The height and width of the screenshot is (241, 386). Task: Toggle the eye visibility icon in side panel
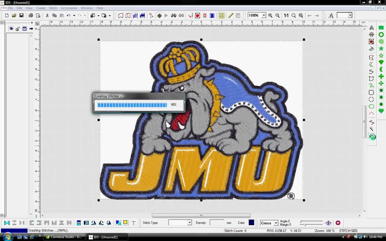point(11,29)
